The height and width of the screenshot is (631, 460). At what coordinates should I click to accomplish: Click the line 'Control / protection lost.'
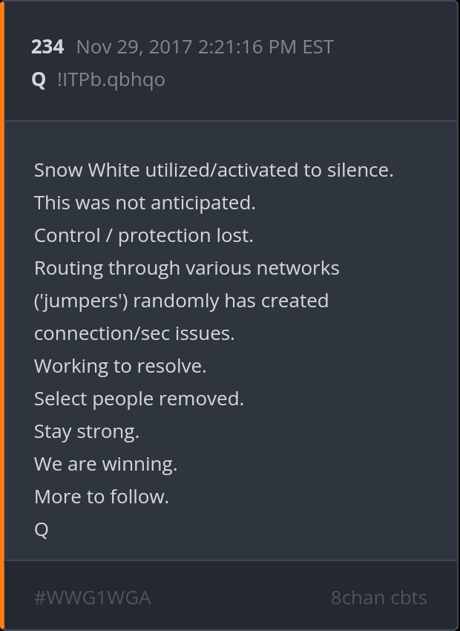pos(144,235)
